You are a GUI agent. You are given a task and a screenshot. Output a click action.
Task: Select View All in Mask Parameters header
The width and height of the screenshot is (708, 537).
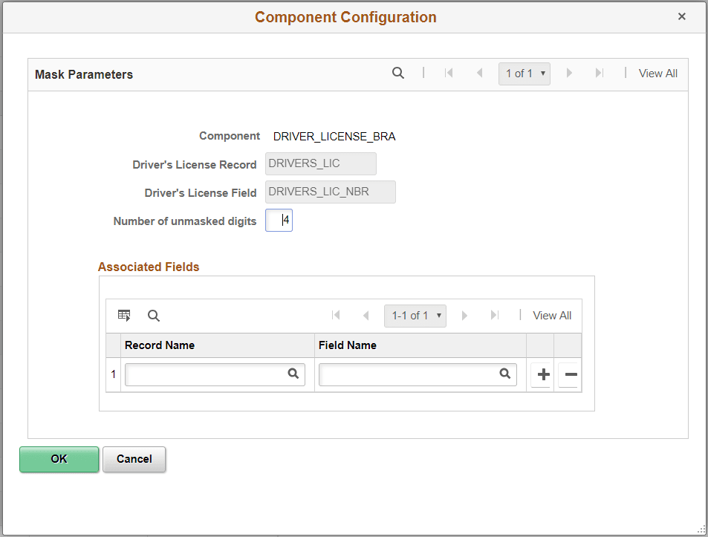tap(657, 73)
